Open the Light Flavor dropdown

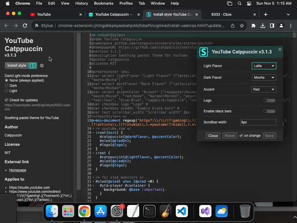(x=264, y=66)
